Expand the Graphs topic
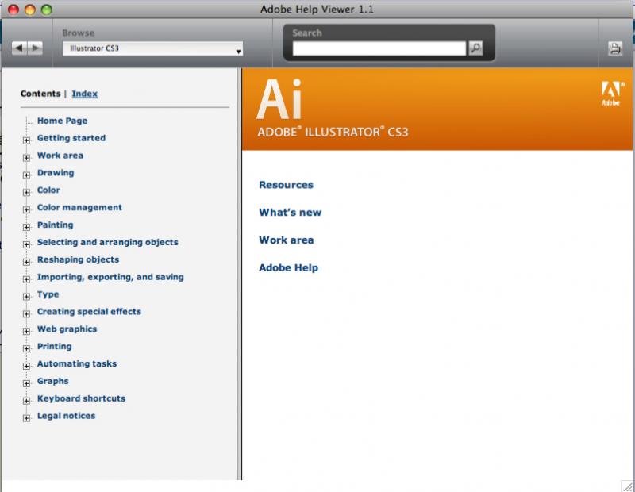This screenshot has height=492, width=635. point(26,383)
